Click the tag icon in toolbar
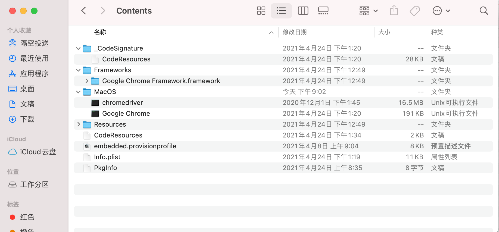 coord(415,11)
